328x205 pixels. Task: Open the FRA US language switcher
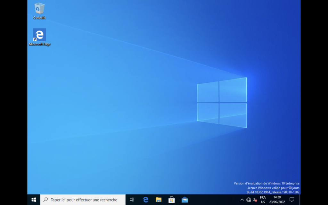point(263,200)
